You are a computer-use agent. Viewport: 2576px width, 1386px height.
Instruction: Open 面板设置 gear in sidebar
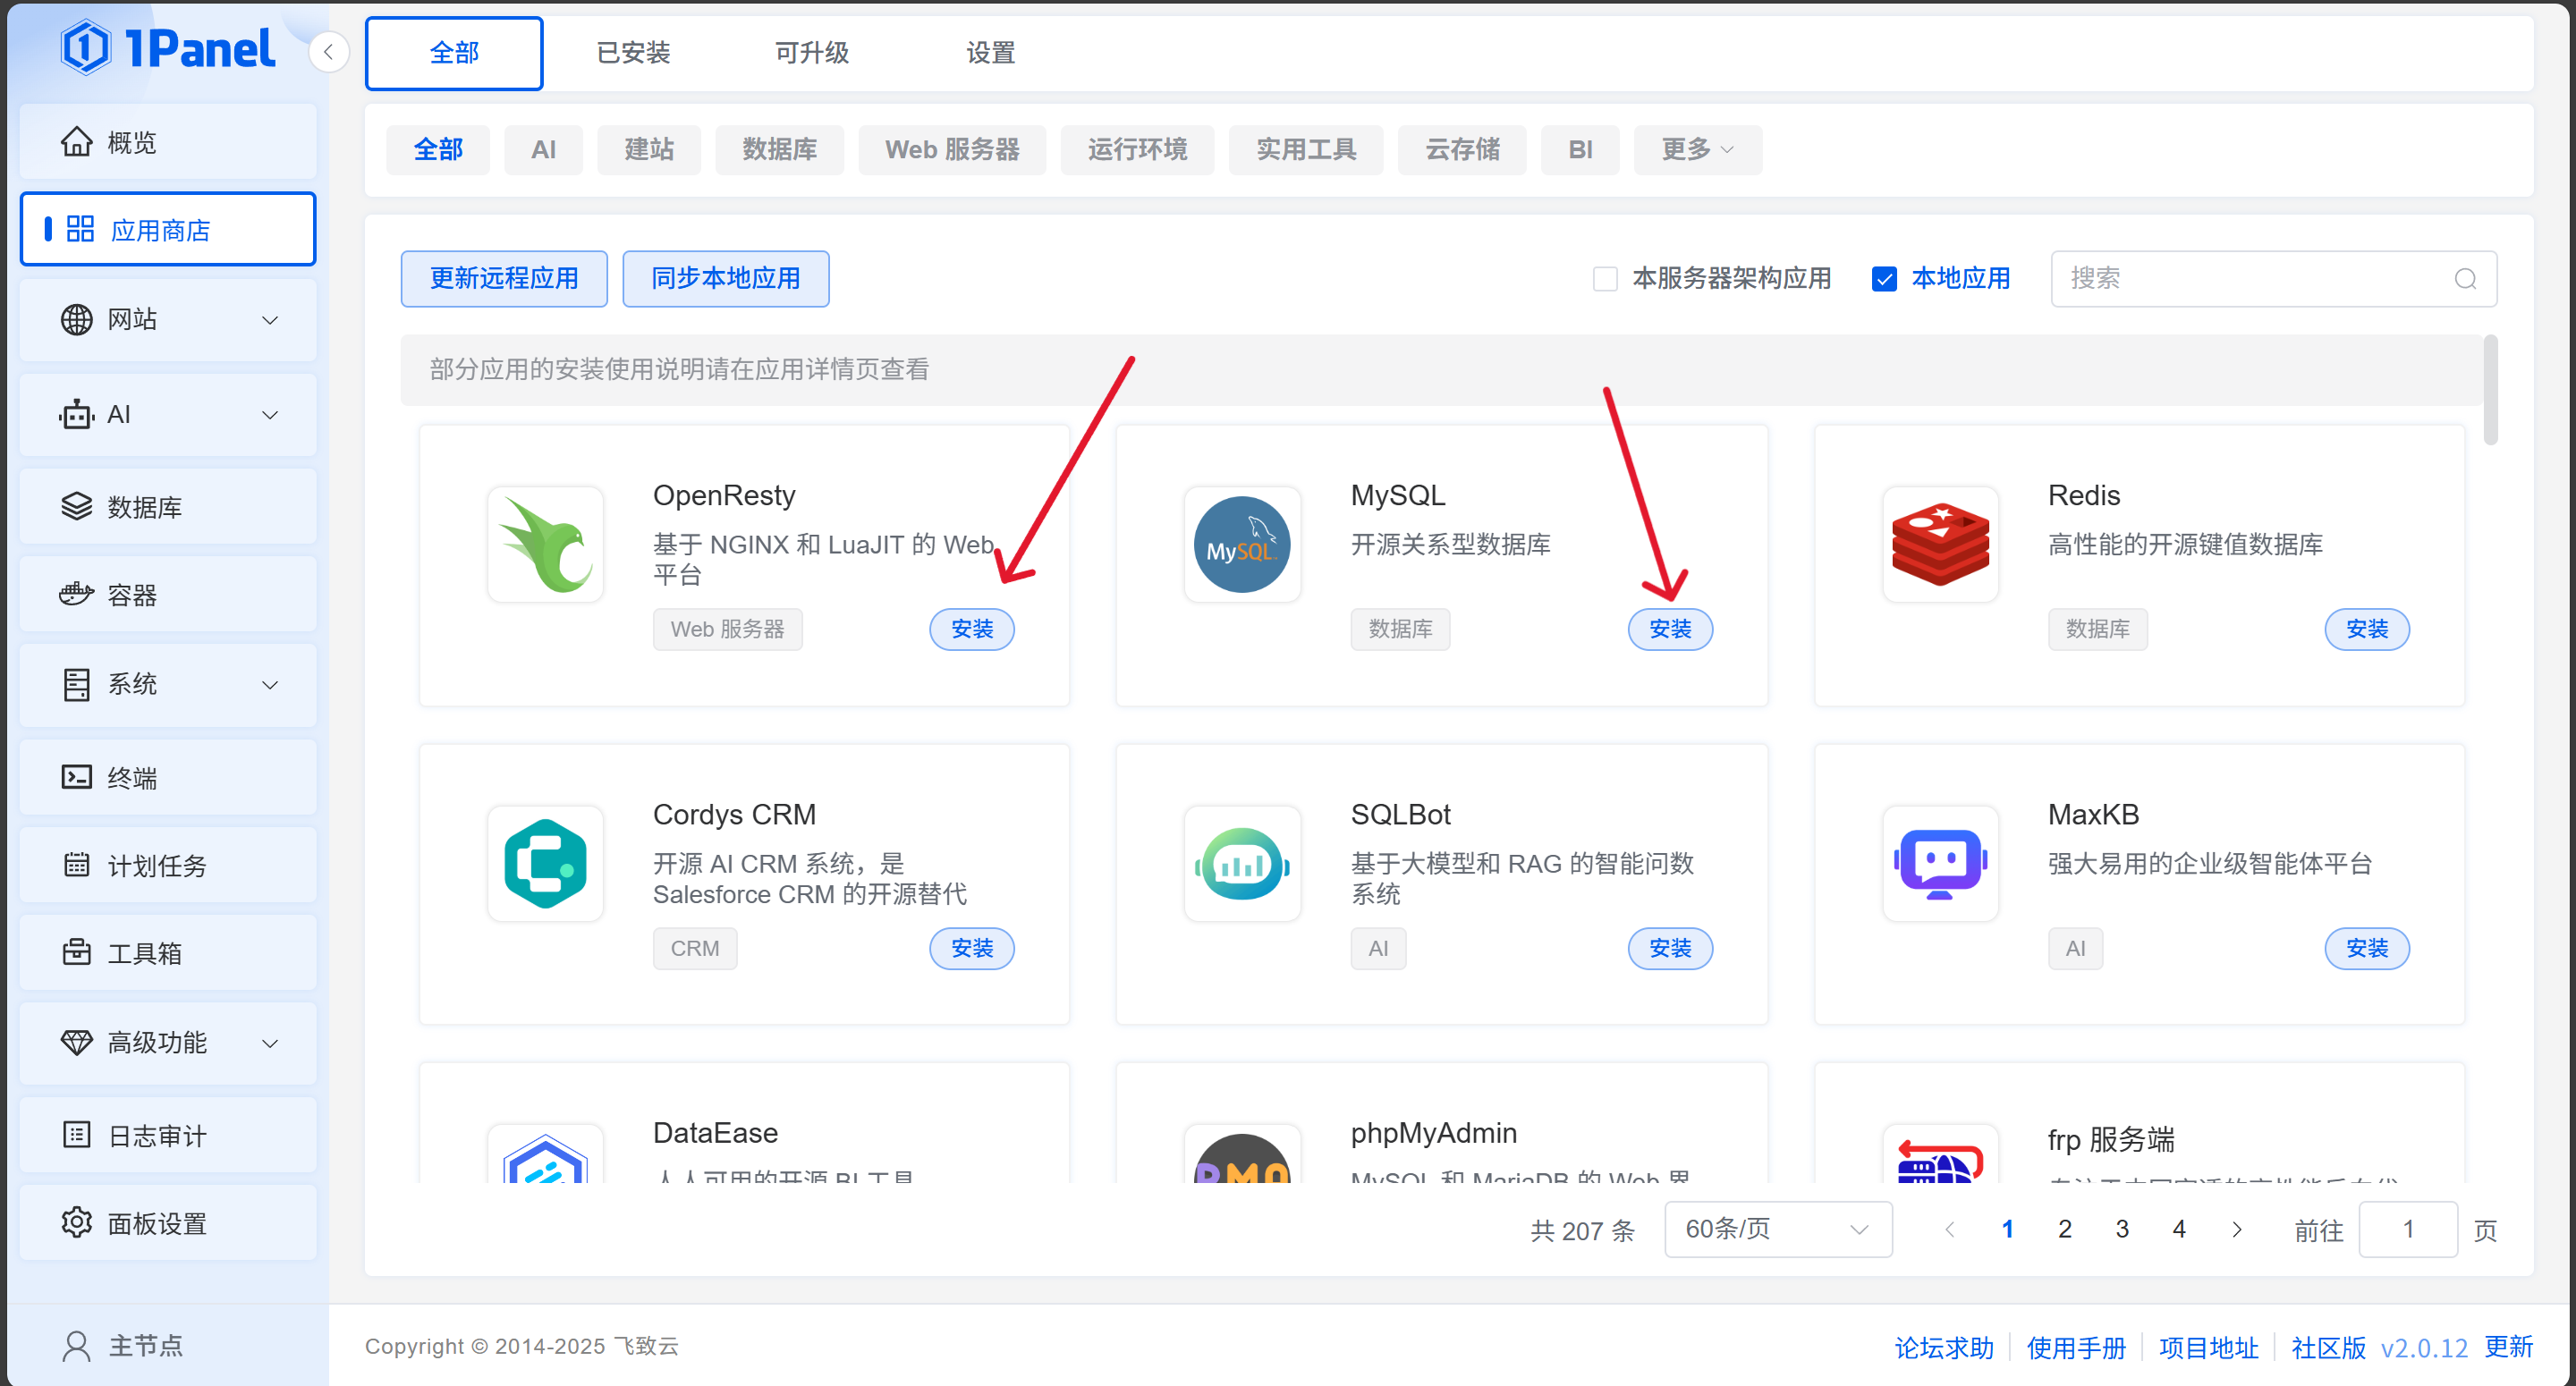(77, 1222)
